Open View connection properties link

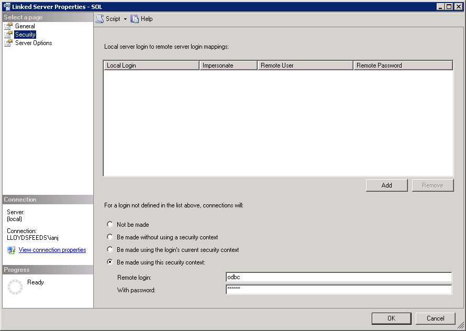[52, 250]
